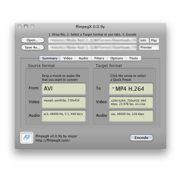181x181 pixels.
Task: Play the source file with Play button
Action: (x=154, y=40)
